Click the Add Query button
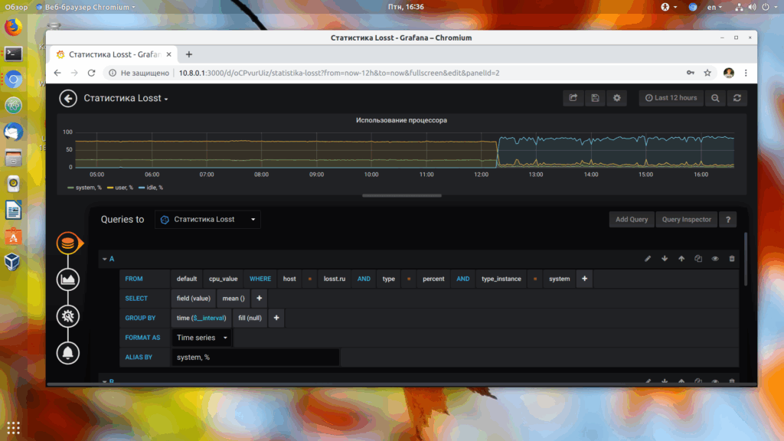 click(x=632, y=220)
